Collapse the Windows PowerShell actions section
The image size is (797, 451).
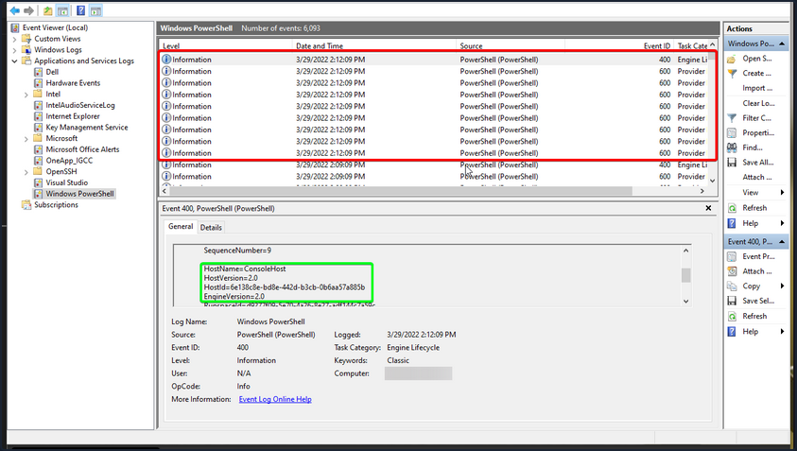coord(782,43)
